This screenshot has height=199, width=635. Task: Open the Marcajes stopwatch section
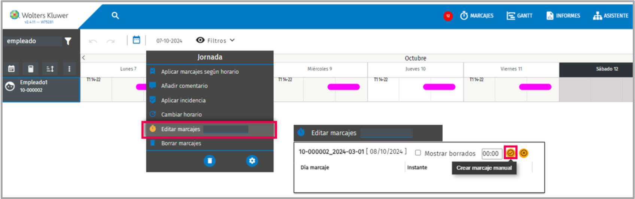click(x=477, y=16)
